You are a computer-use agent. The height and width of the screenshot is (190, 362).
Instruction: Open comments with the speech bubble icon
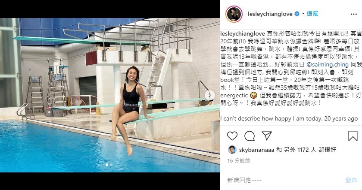tap(250, 136)
